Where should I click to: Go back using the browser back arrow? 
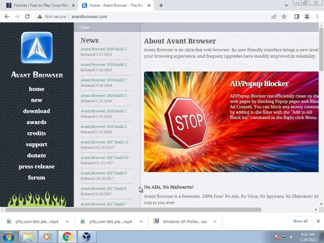click(7, 16)
